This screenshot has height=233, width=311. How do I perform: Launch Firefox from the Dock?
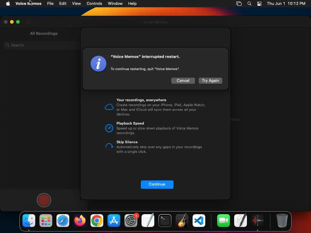(x=80, y=221)
